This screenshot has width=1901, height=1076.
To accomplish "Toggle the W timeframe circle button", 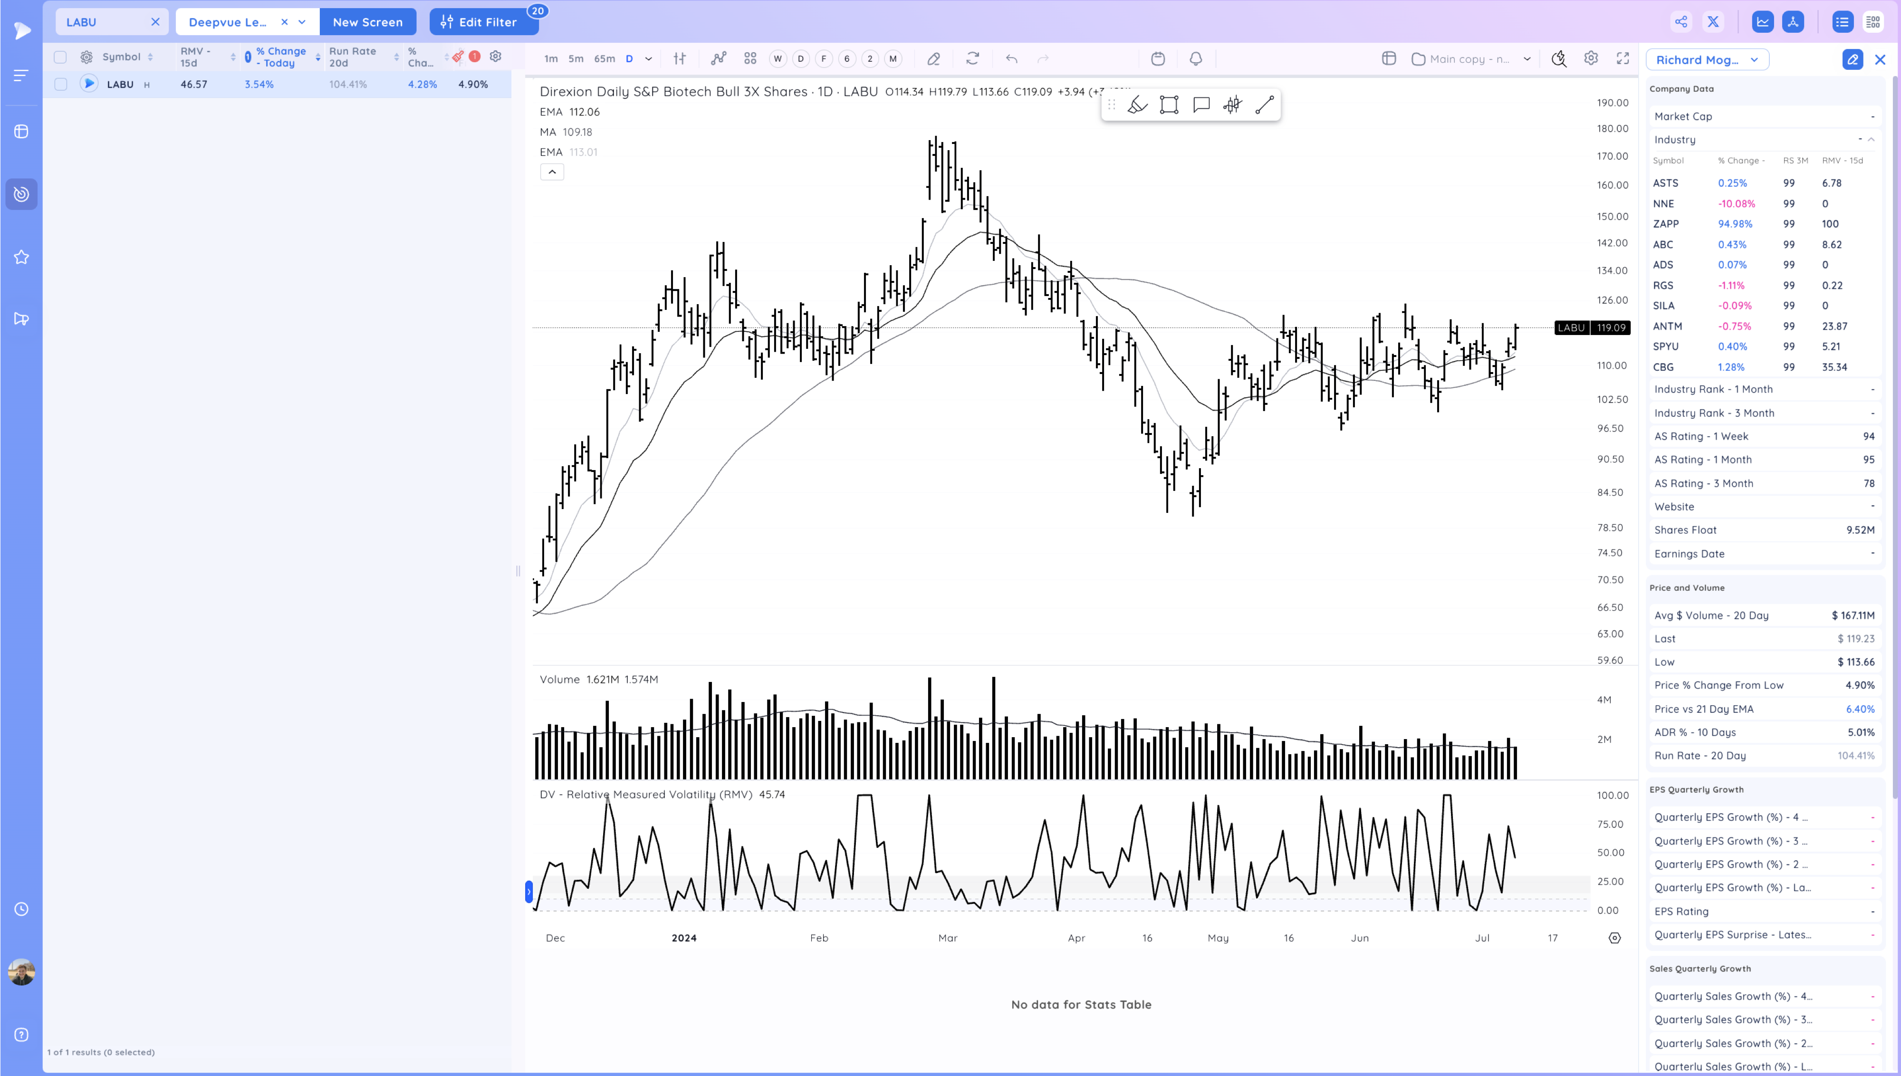I will click(777, 59).
